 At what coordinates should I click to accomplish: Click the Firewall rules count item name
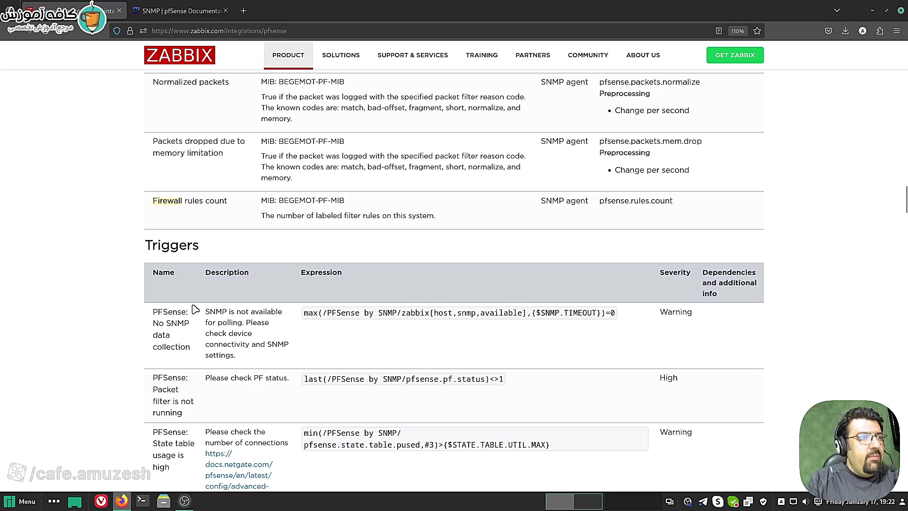pyautogui.click(x=190, y=201)
